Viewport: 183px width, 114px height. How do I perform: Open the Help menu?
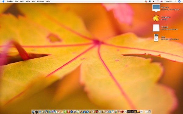coord(48,2)
